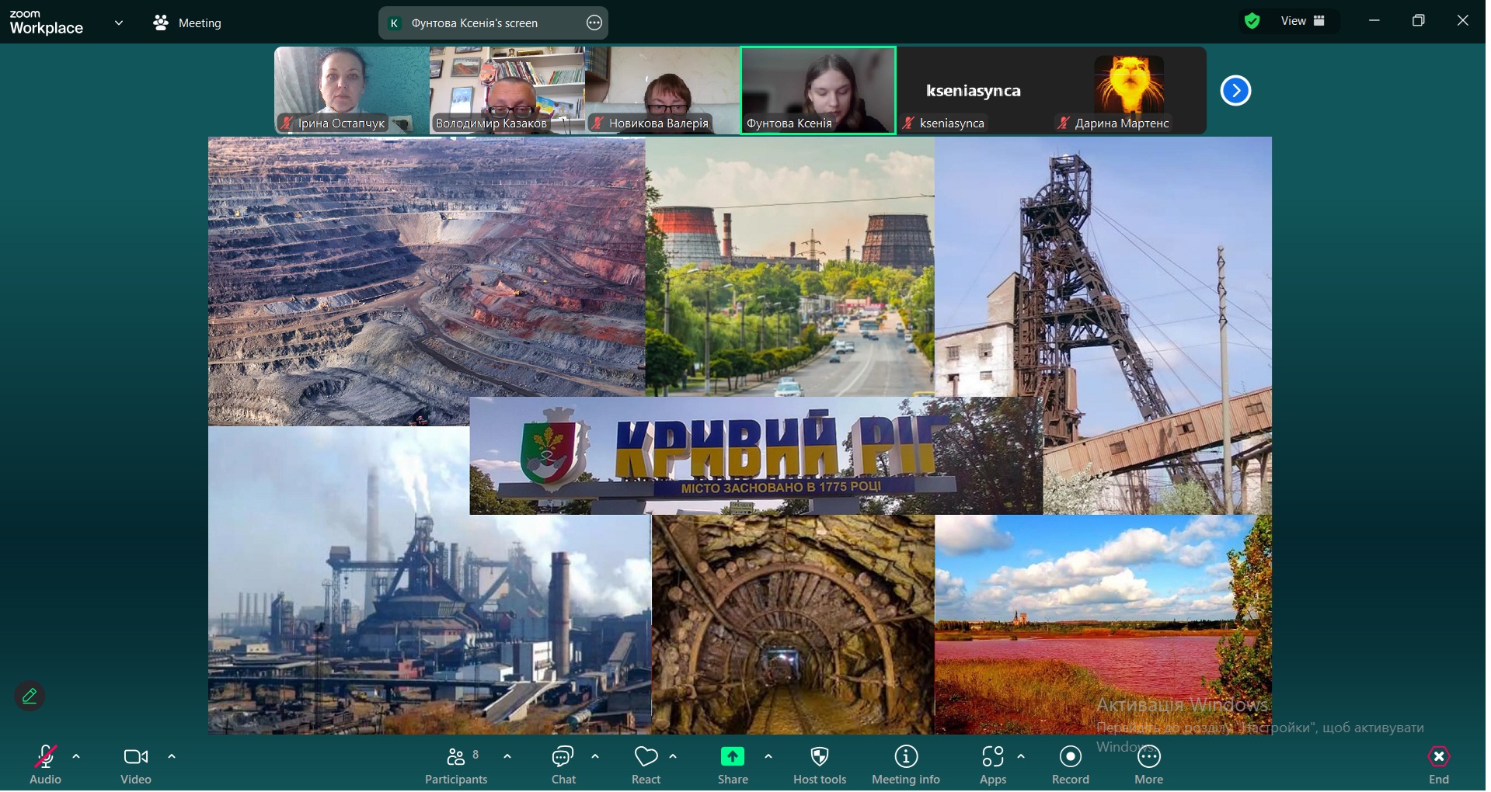Image resolution: width=1491 pixels, height=792 pixels.
Task: Open the More options menu
Action: point(1148,765)
